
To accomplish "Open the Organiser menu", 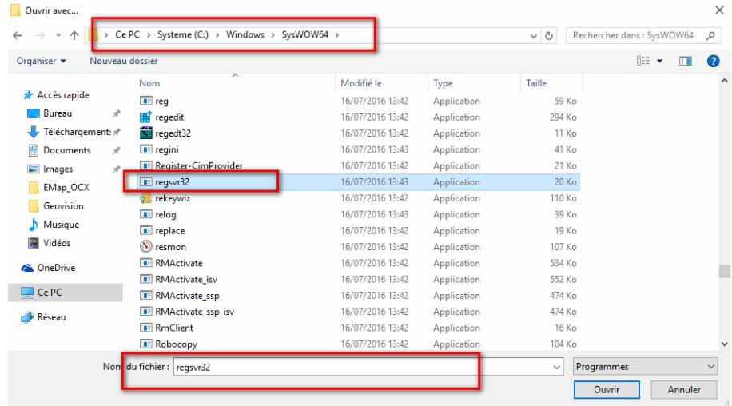I will [41, 61].
